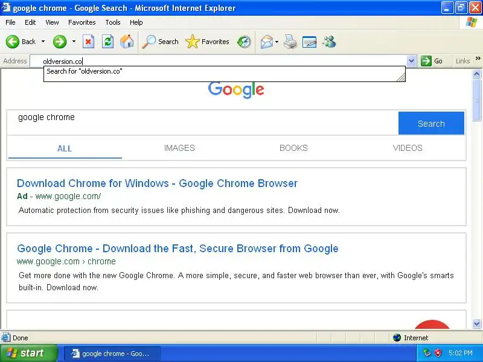Click the vertical scrollbar thumb
Image resolution: width=483 pixels, height=362 pixels.
[x=476, y=100]
